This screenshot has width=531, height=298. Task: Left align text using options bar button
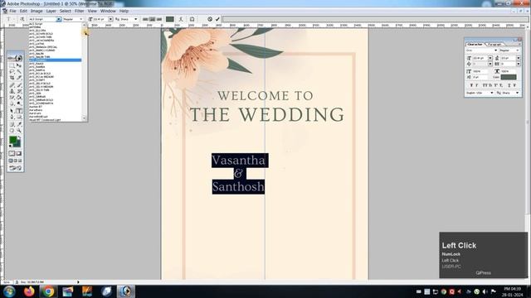(x=145, y=19)
